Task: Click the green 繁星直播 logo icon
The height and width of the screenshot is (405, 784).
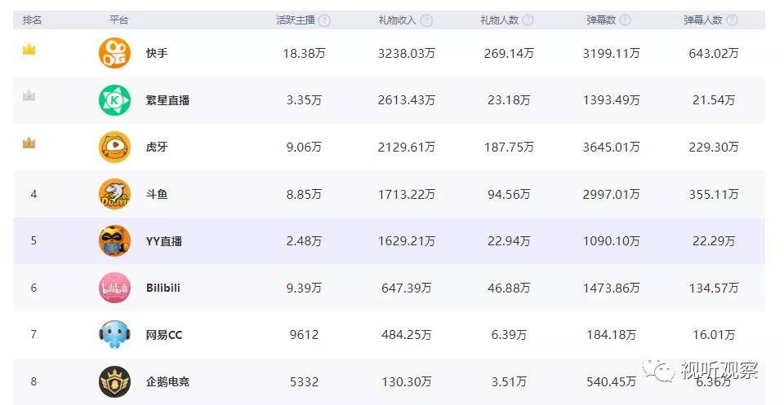Action: coord(114,99)
